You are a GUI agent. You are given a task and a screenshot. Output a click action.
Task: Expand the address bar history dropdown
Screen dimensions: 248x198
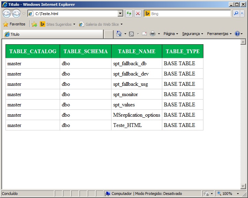[x=120, y=14]
